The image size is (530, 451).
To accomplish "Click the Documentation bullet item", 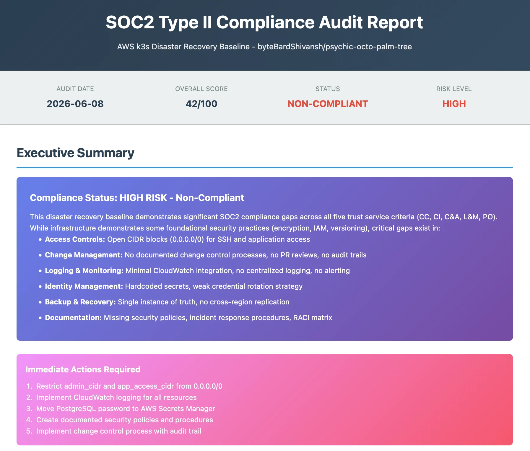I will coord(188,318).
